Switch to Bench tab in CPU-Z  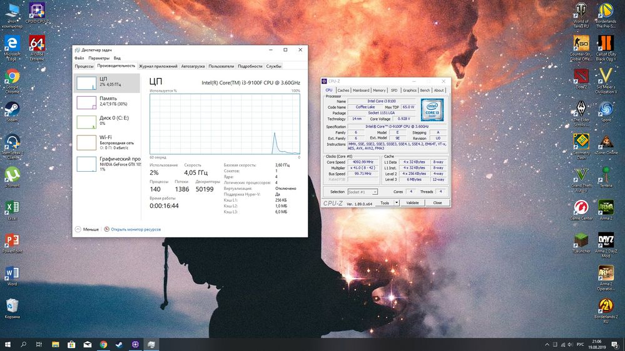[x=425, y=91]
